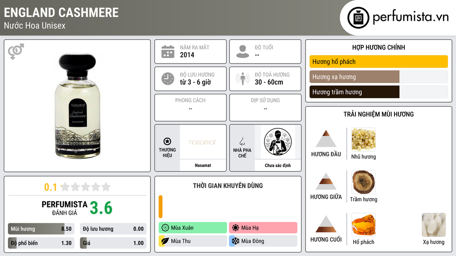Click the Mùi hương 8.50 score bar
456x256 pixels.
coord(41,229)
